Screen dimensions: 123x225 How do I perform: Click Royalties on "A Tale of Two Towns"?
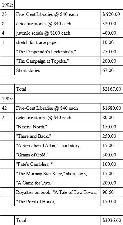coord(58,192)
